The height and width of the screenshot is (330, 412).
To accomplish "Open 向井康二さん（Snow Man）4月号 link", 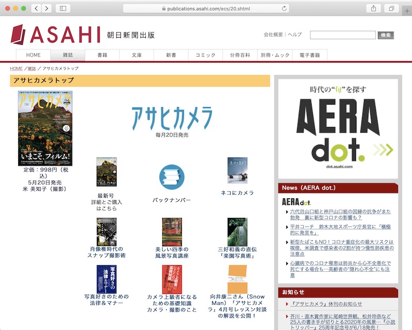I will point(237,306).
